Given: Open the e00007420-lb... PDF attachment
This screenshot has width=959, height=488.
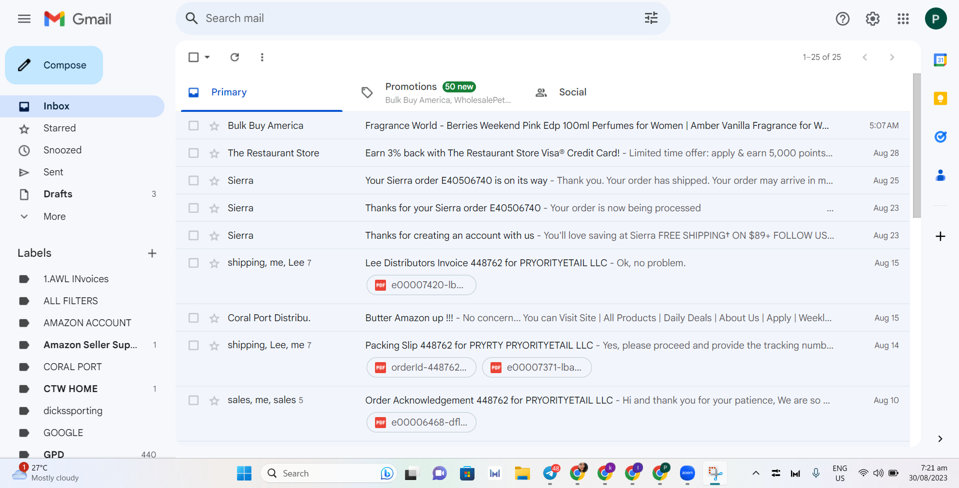Looking at the screenshot, I should (x=421, y=285).
